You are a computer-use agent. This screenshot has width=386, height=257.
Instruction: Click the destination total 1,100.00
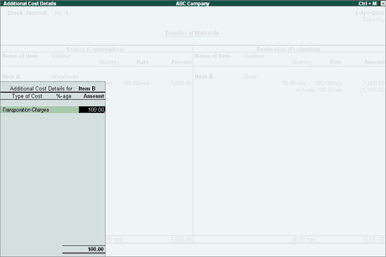[x=374, y=239]
